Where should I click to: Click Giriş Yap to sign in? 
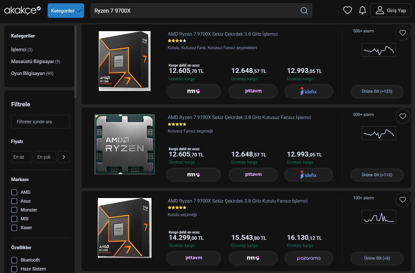click(391, 10)
